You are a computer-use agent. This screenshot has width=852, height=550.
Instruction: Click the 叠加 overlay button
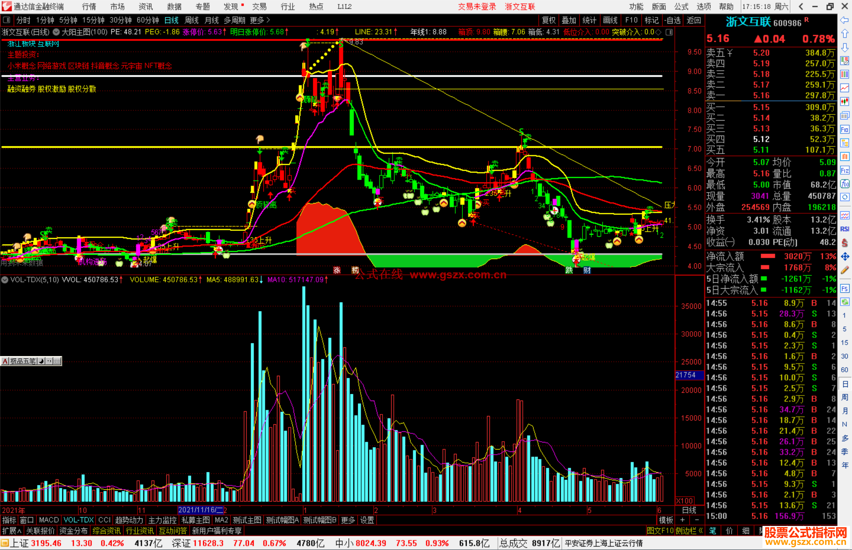coord(569,20)
